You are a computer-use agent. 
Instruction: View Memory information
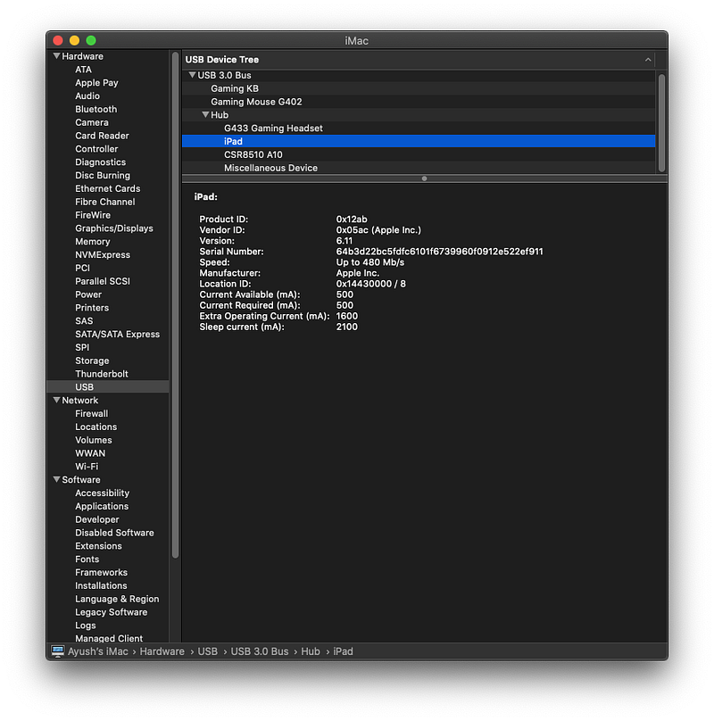pos(93,242)
